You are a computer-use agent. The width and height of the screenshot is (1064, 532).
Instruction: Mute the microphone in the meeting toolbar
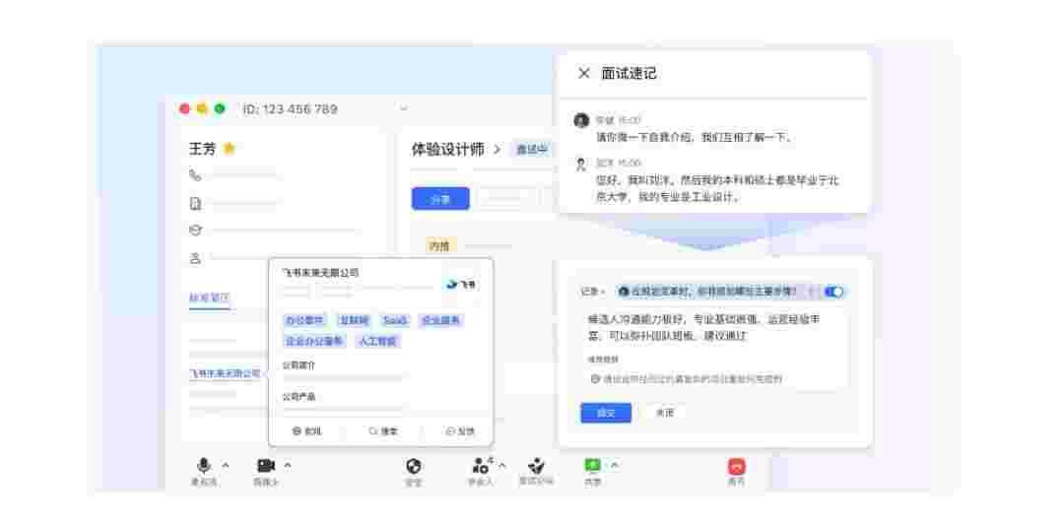pos(203,465)
